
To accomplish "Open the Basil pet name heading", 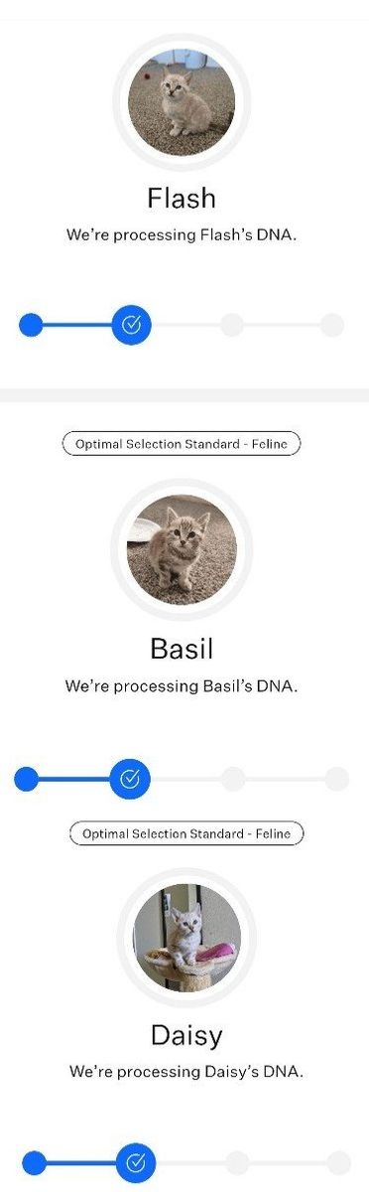I will click(182, 649).
